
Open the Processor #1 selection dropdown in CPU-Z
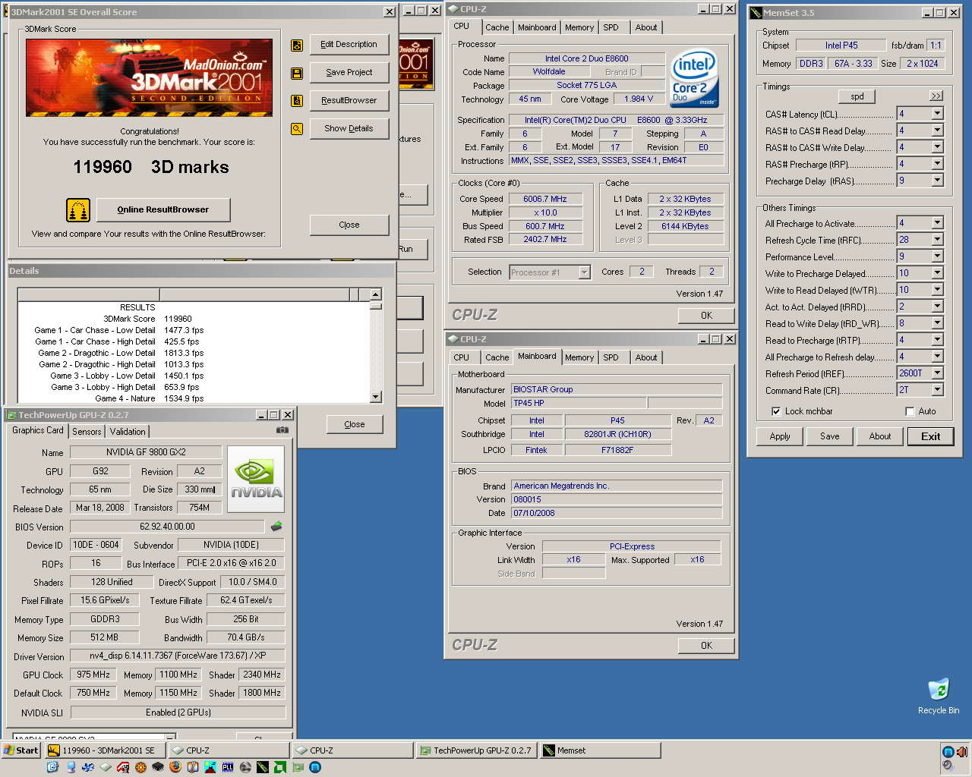(584, 272)
